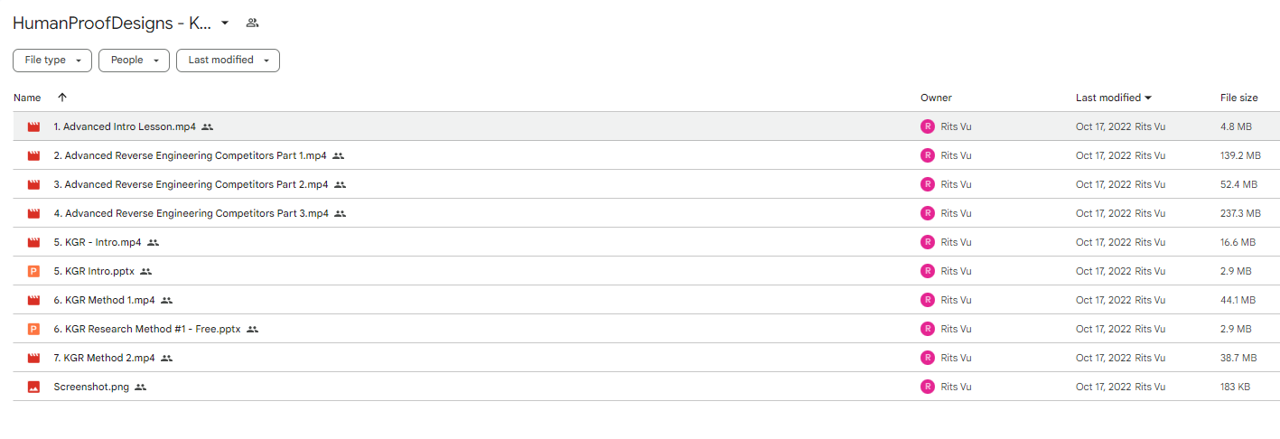Select Advanced Reverse Engineering Competitors Part 3.mp4 file

tap(646, 213)
